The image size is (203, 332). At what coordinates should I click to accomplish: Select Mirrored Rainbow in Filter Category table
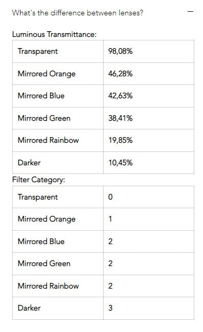[x=48, y=286]
